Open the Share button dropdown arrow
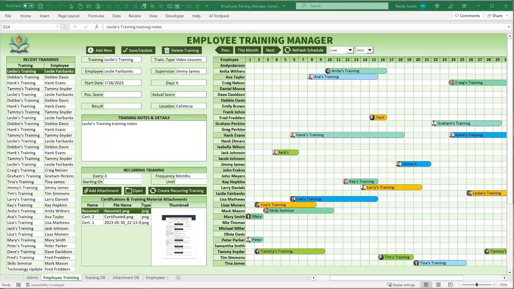 coord(507,16)
